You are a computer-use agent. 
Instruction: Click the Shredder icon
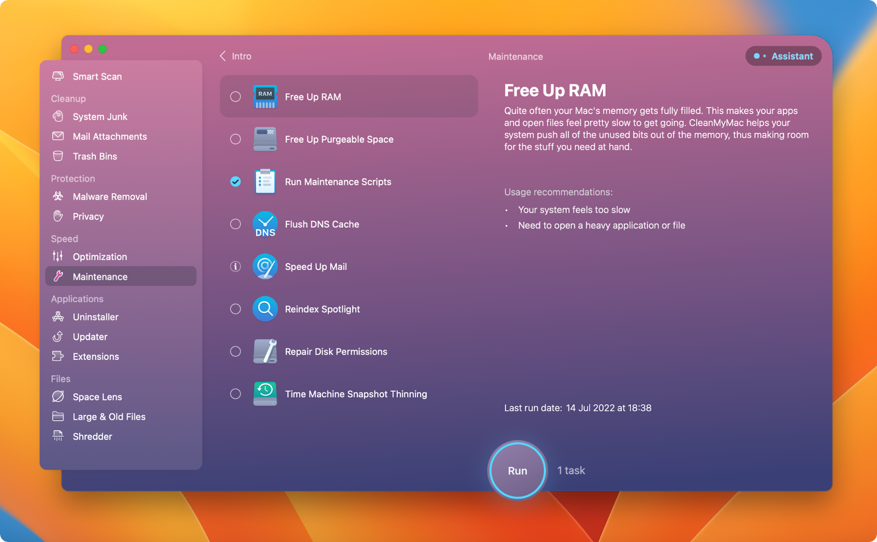pyautogui.click(x=58, y=436)
